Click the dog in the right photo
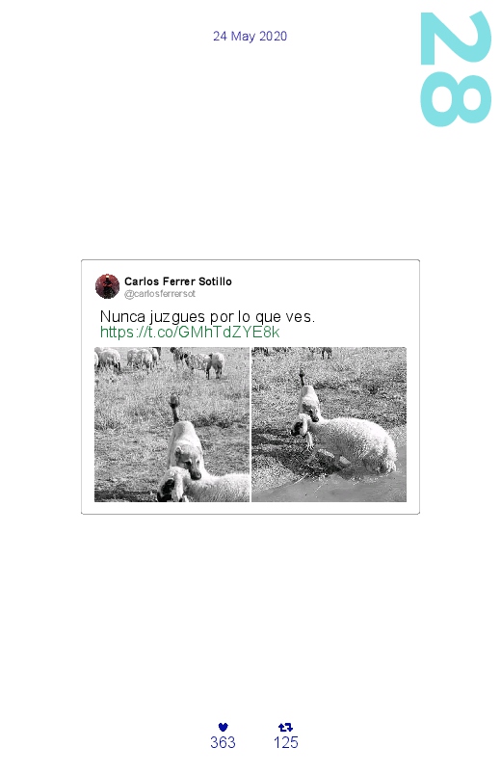Viewport: 501px width, 774px height. click(309, 400)
